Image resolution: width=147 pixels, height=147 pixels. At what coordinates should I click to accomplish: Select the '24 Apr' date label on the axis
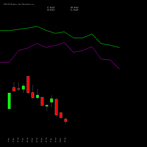[46, 140]
